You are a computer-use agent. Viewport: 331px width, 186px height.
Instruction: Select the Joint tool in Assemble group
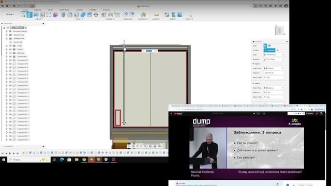pyautogui.click(x=110, y=14)
